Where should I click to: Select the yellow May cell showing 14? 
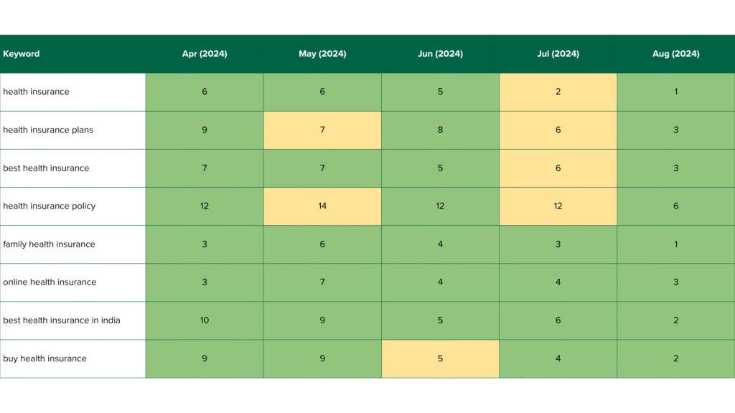(x=322, y=206)
